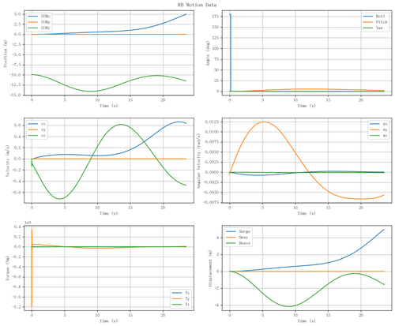Click the "Torque (Nm)" axis label
395x326 pixels.
(x=8, y=268)
